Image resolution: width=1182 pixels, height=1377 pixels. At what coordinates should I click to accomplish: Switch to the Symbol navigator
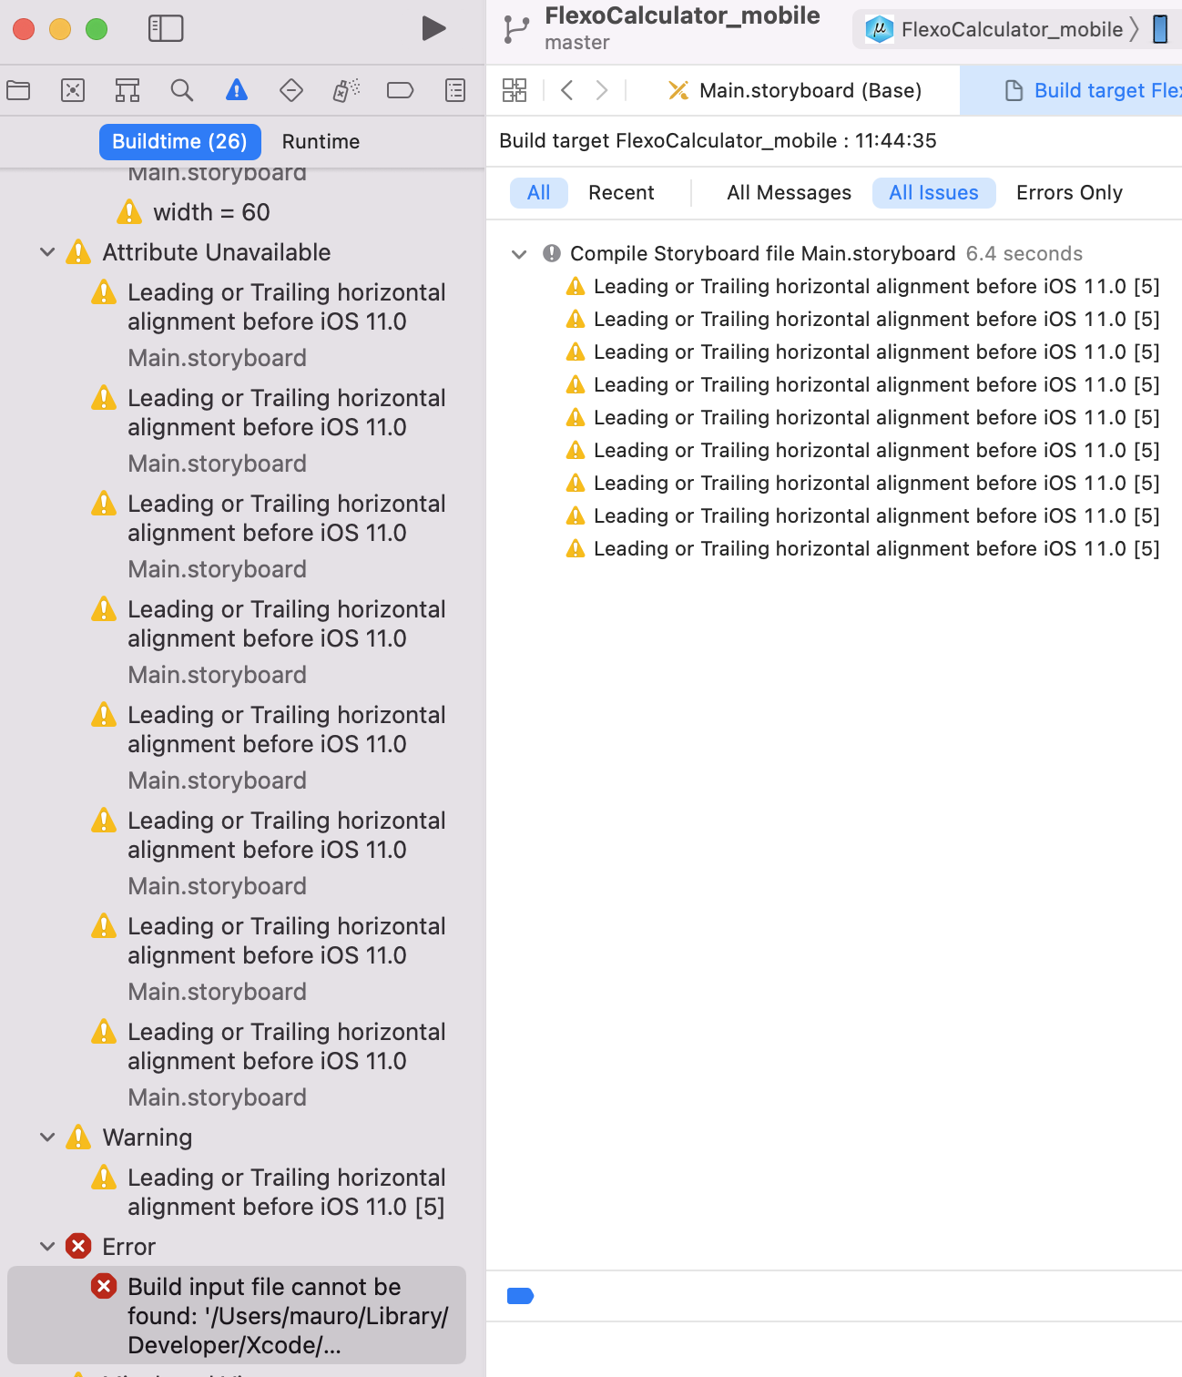point(127,90)
